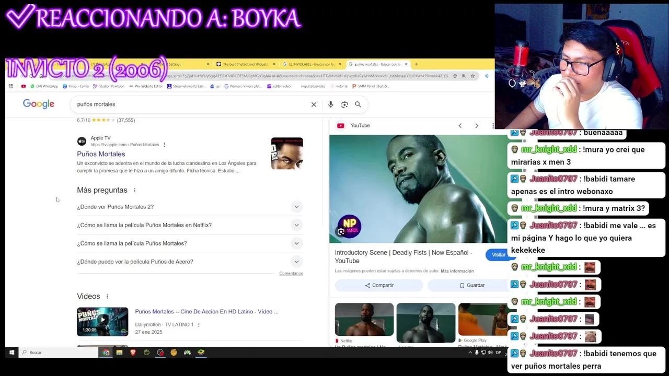Image resolution: width=669 pixels, height=376 pixels.
Task: Open Puños Mortales Cine De Accion video link
Action: click(206, 312)
